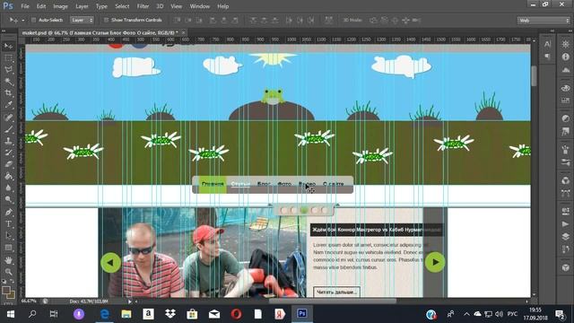Expand the rightmost panel dock
Screen dimensions: 574x323
[570, 31]
